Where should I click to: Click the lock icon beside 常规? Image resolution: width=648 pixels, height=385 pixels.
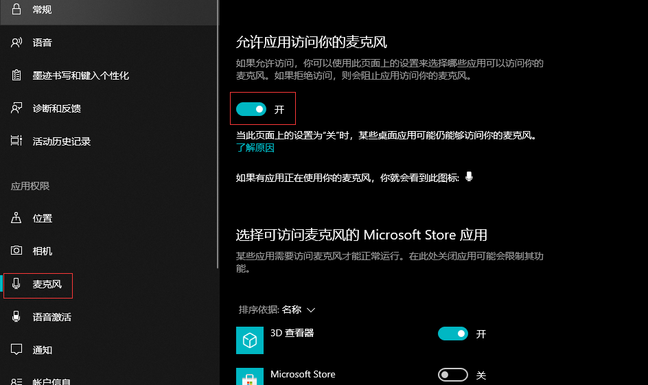(16, 10)
